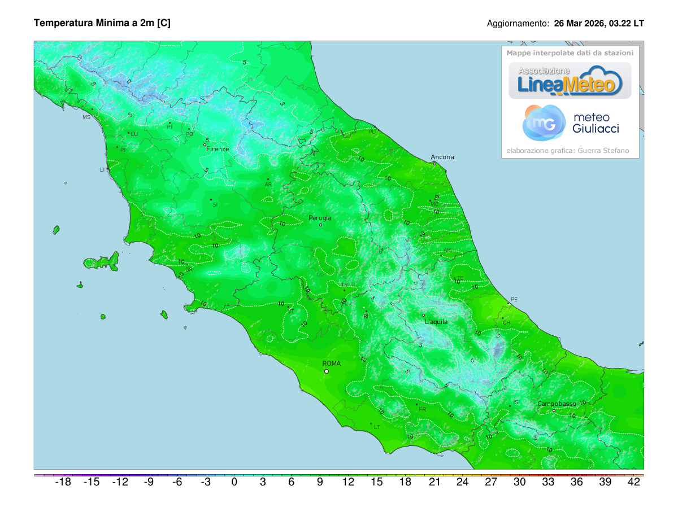678x508 pixels.
Task: Click the PE province abbreviation
Action: (514, 300)
